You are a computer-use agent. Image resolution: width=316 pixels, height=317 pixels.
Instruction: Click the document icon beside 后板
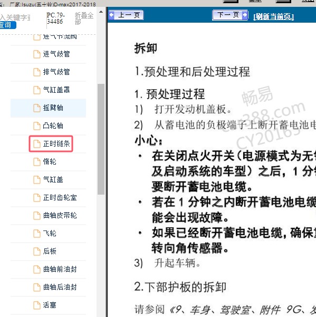tap(37, 252)
